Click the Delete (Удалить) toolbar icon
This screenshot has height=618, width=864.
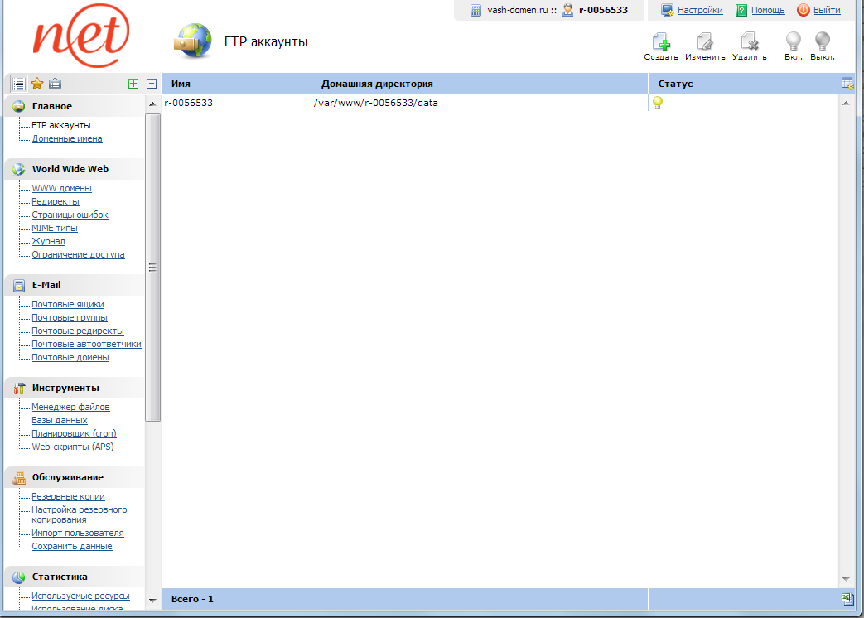pos(749,43)
